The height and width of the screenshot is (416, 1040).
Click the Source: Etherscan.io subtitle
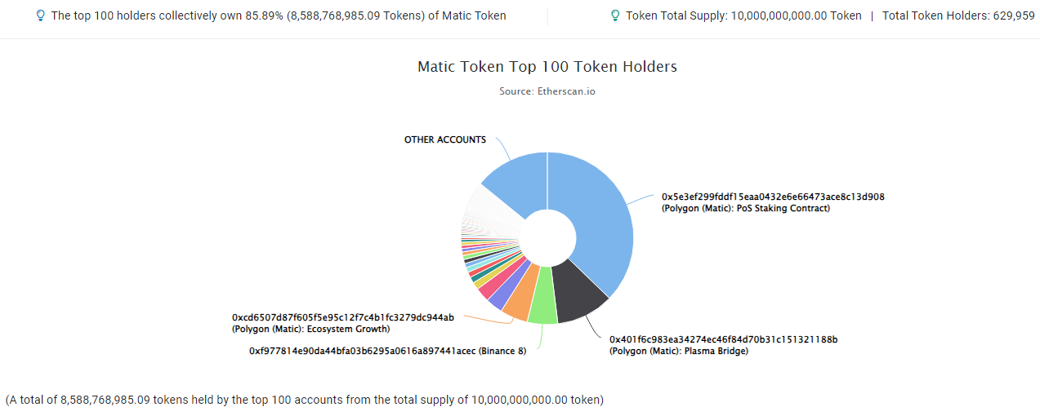click(547, 91)
